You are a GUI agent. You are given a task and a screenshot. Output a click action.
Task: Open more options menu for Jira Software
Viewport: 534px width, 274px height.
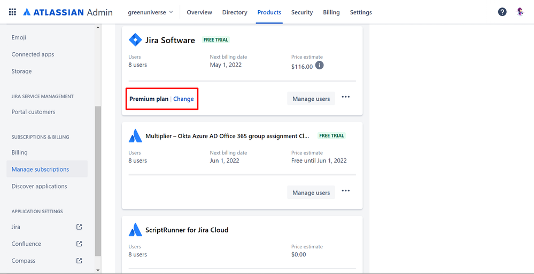click(346, 97)
